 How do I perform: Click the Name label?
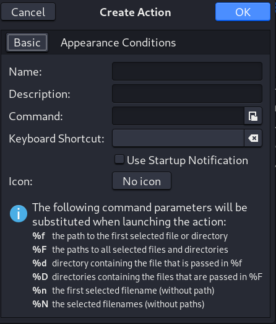point(25,72)
